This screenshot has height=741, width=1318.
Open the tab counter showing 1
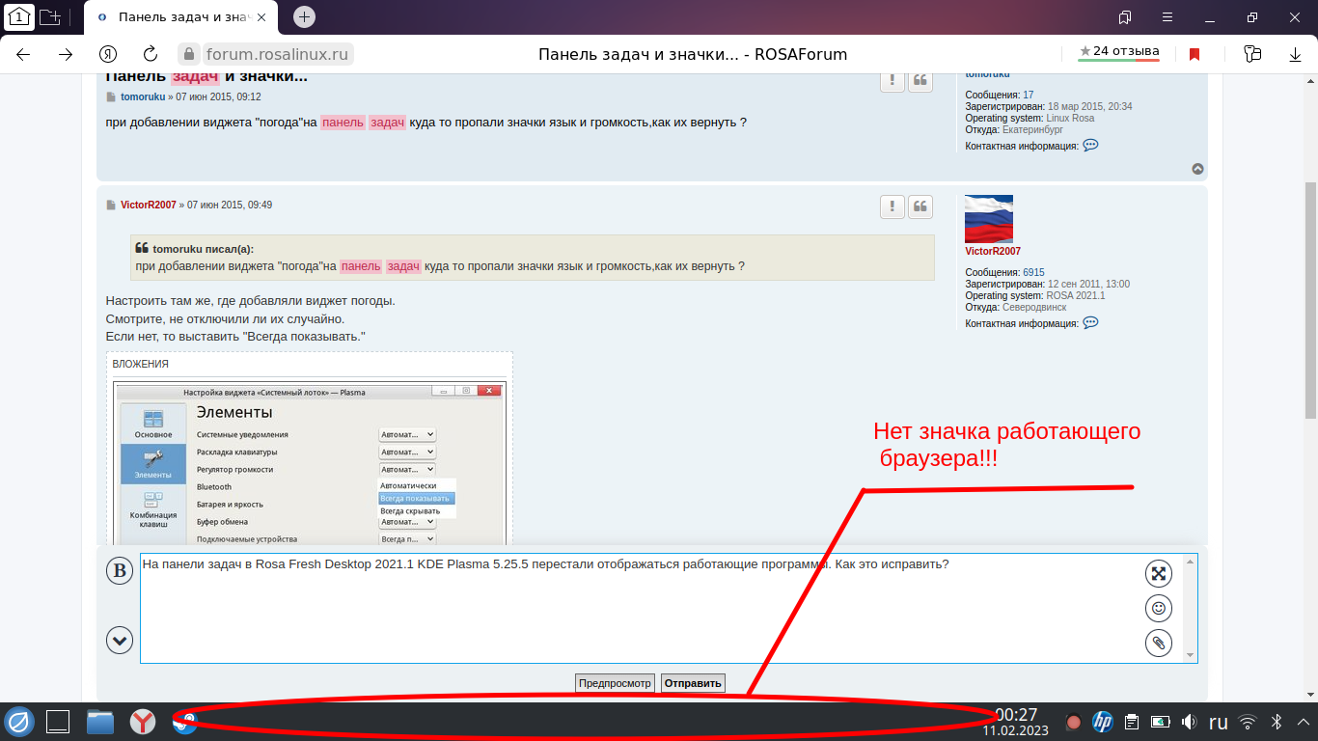point(18,16)
